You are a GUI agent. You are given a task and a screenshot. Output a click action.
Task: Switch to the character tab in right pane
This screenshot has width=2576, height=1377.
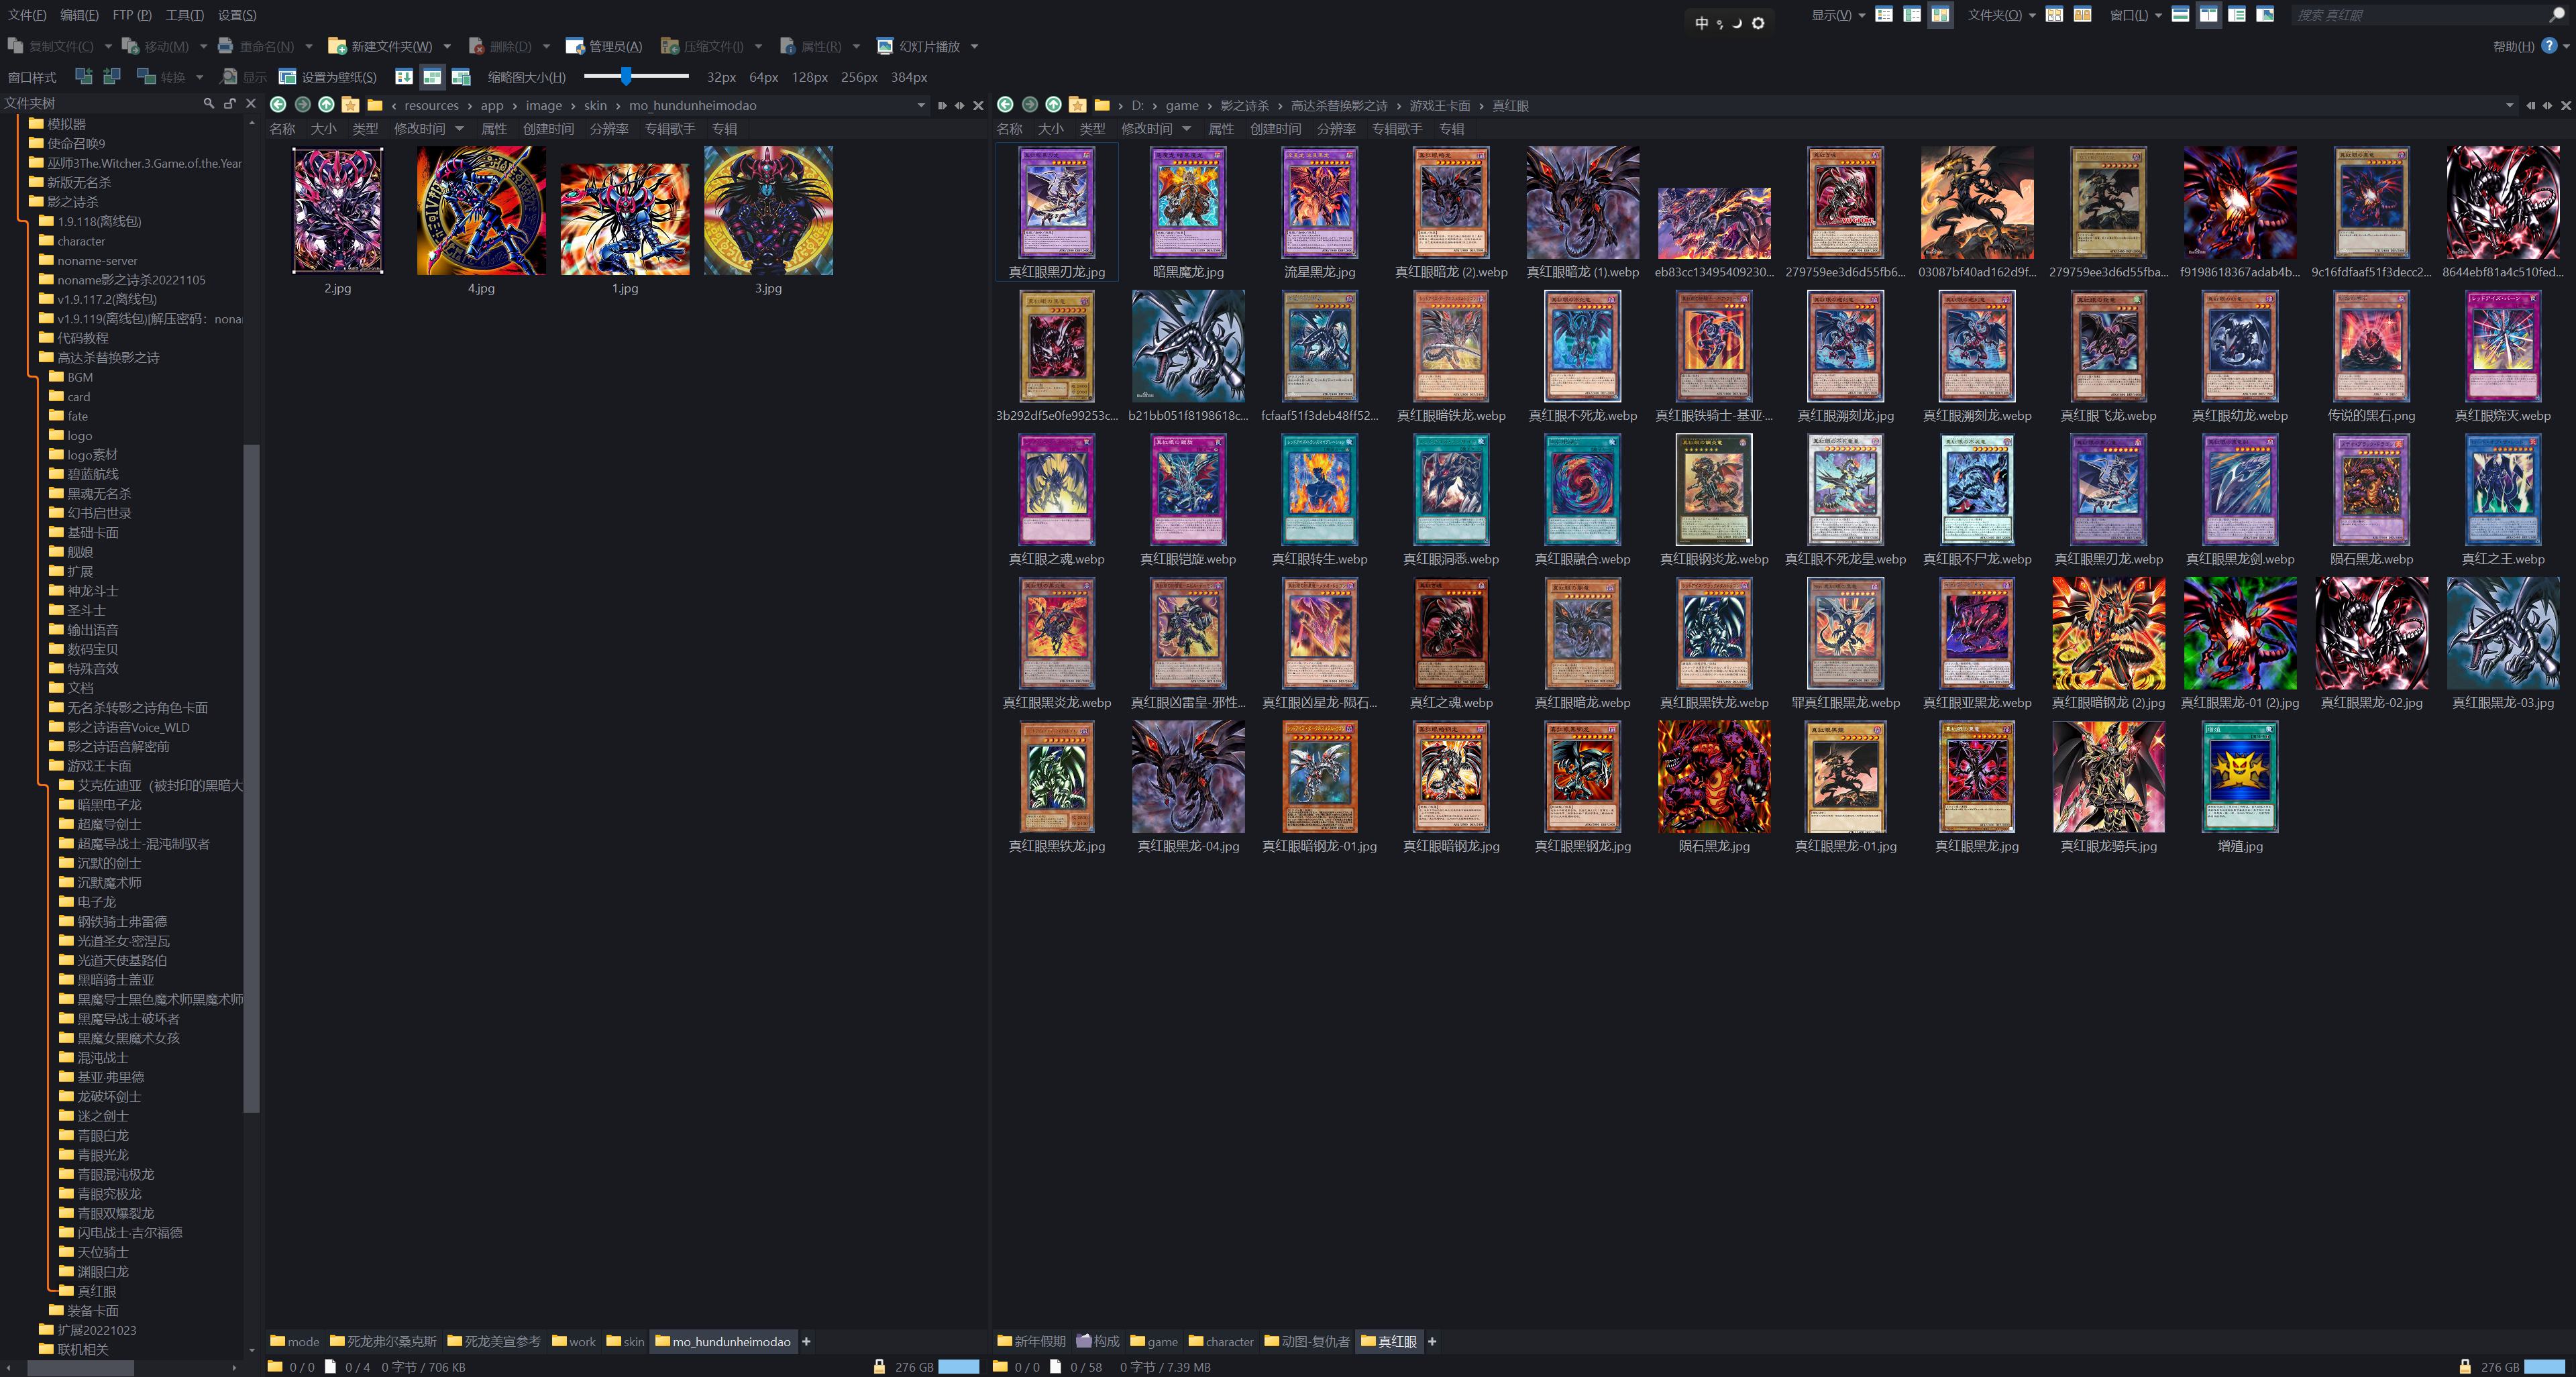[x=1221, y=1341]
